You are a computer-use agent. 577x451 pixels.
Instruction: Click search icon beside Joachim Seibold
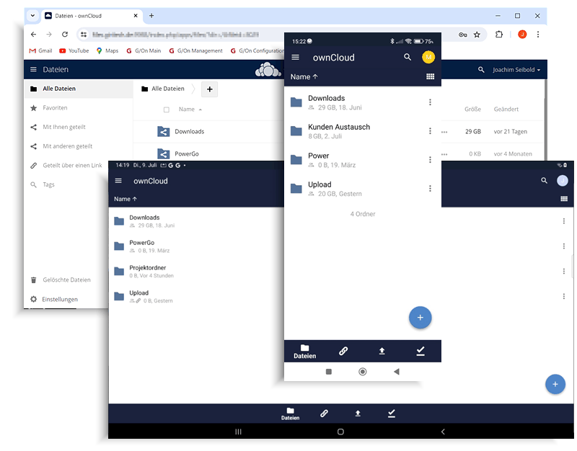[x=481, y=69]
